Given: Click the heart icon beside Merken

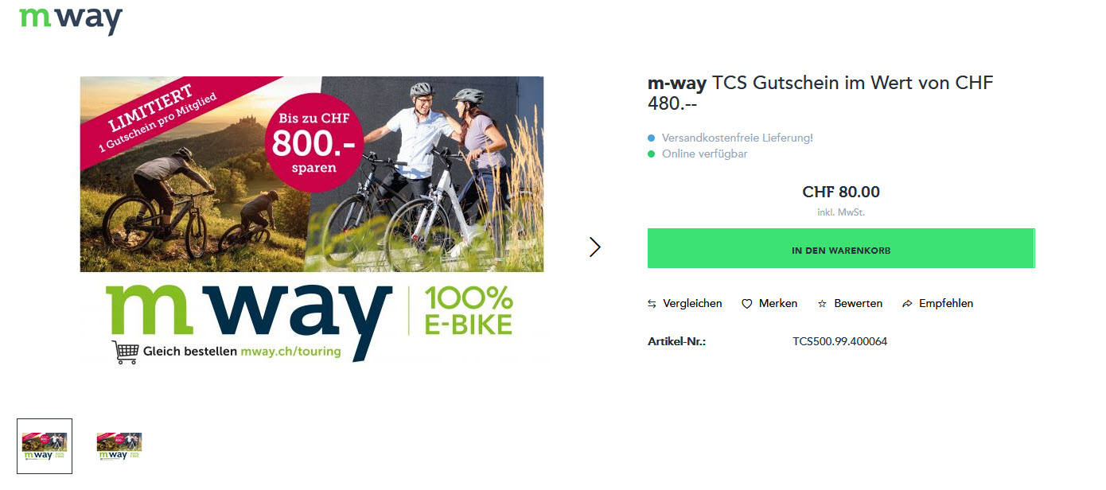Looking at the screenshot, I should coord(746,304).
